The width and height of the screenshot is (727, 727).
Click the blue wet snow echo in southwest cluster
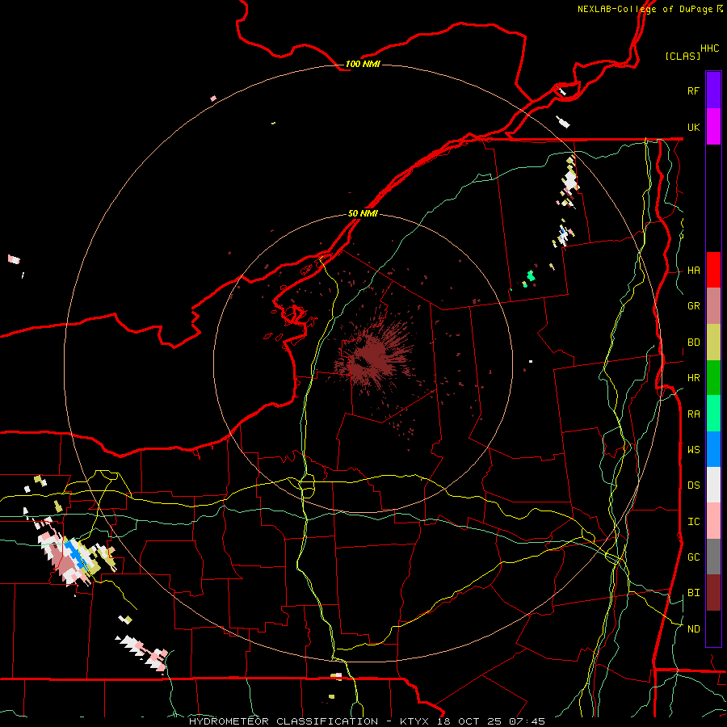pos(75,552)
